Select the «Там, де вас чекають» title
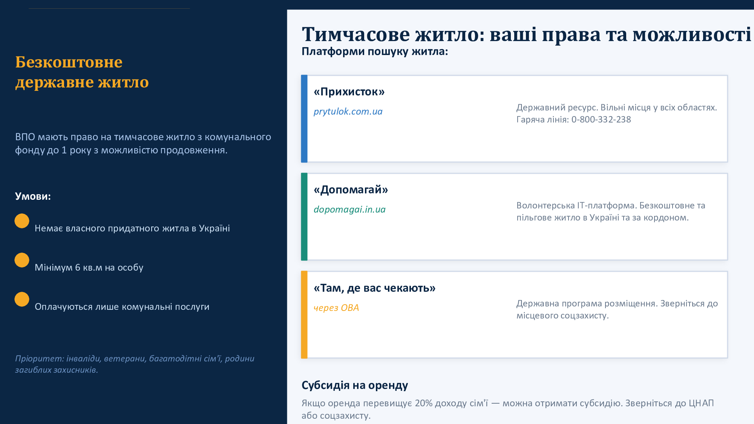Viewport: 754px width, 424px height. (x=374, y=288)
